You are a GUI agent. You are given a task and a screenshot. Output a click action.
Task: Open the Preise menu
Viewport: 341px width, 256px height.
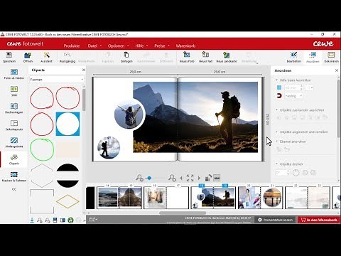(x=162, y=46)
